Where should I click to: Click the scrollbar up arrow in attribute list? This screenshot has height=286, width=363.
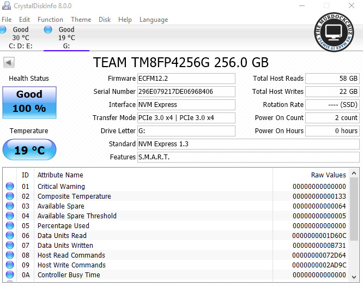(354, 173)
